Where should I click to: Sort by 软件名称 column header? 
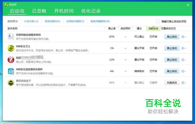tap(13, 29)
